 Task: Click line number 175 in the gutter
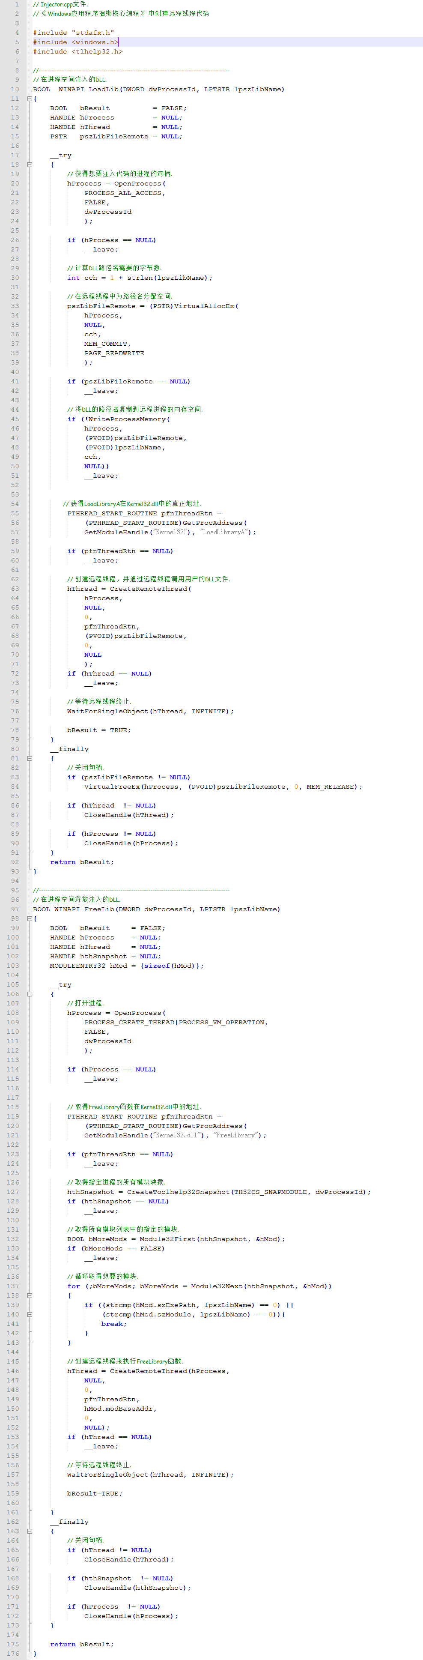pos(13,1644)
